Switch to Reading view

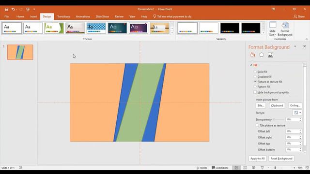(253, 168)
